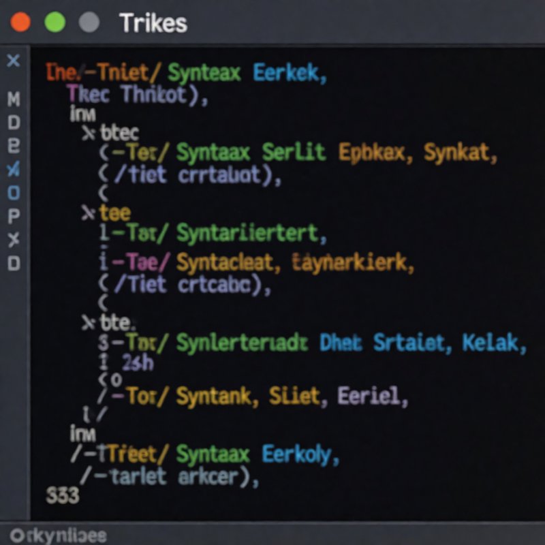This screenshot has height=545, width=545.
Task: Click the blue crossed X sidebar icon
Action: click(x=13, y=169)
